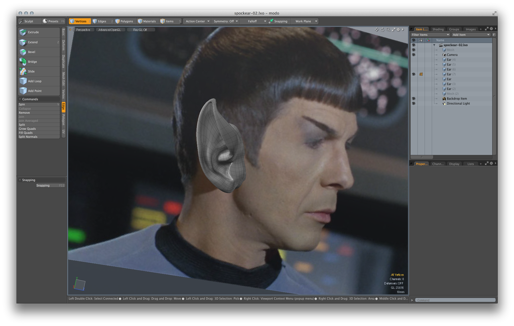Select the Extrude tool
The height and width of the screenshot is (326, 514).
tap(39, 32)
